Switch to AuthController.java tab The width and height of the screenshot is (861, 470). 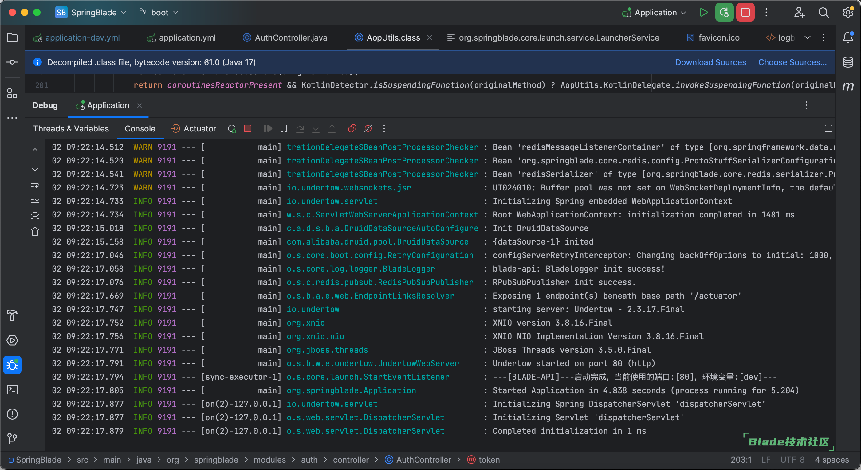pyautogui.click(x=285, y=38)
